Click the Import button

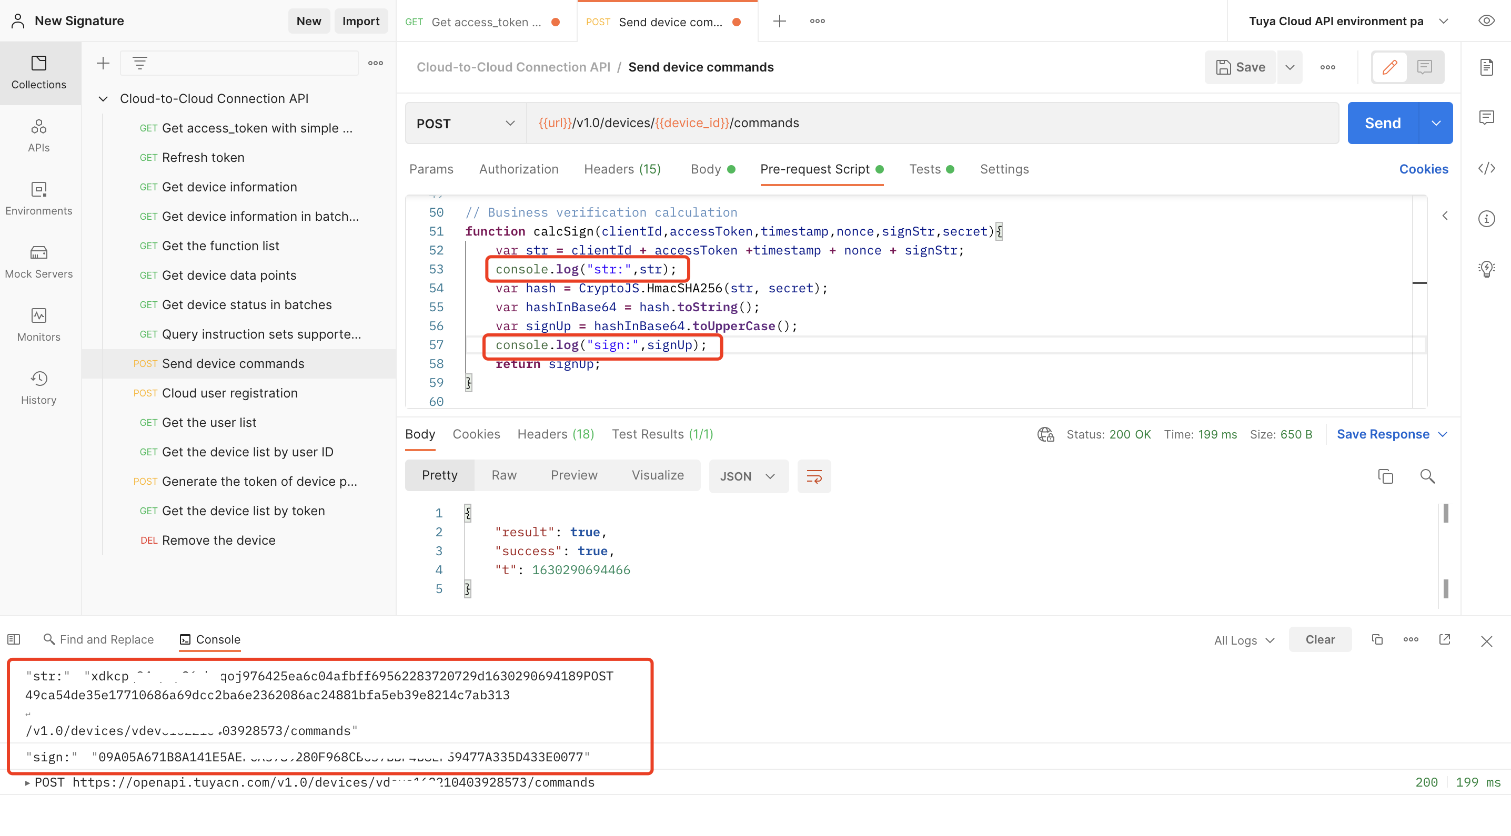pos(361,21)
